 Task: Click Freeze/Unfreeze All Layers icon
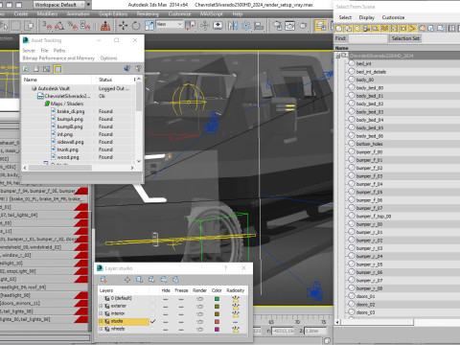point(175,280)
